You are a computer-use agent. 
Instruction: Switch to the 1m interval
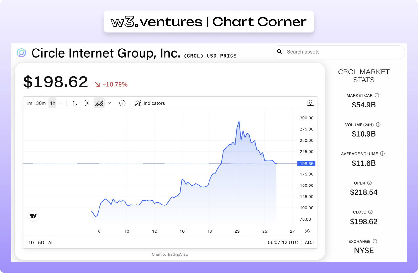pos(29,103)
